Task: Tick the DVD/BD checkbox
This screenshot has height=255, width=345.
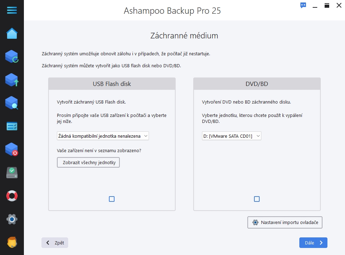Action: click(x=257, y=199)
